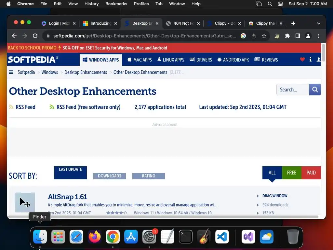Viewport: 333px width, 250px height.
Task: Open the Apple menu
Action: click(8, 4)
